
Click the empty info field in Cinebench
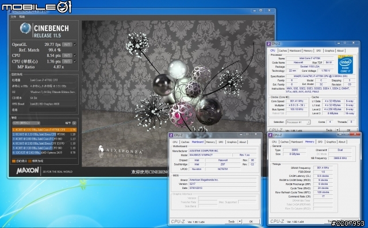tap(52, 110)
